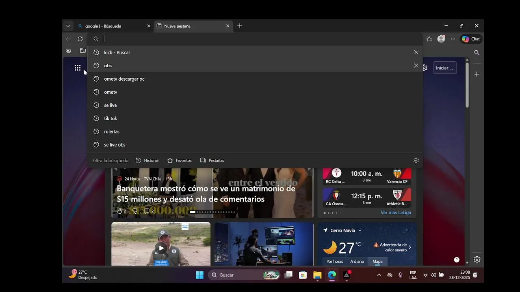This screenshot has width=520, height=292.
Task: Open the tab list dropdown arrow
Action: [x=68, y=26]
